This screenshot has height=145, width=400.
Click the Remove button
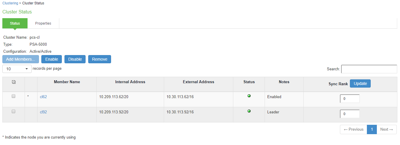click(100, 59)
